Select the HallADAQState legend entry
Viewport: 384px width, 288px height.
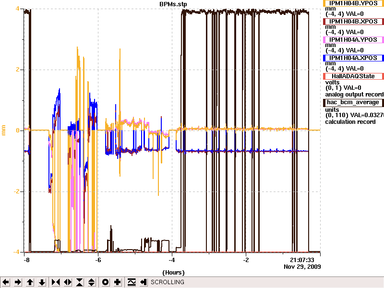click(x=353, y=76)
